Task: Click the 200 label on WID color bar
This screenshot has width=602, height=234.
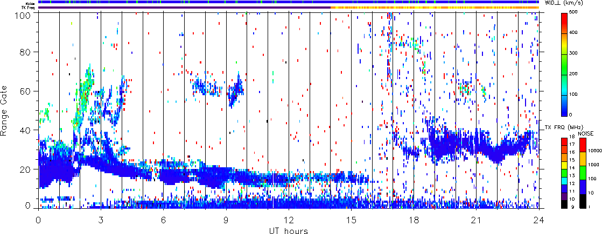Action: click(x=574, y=73)
